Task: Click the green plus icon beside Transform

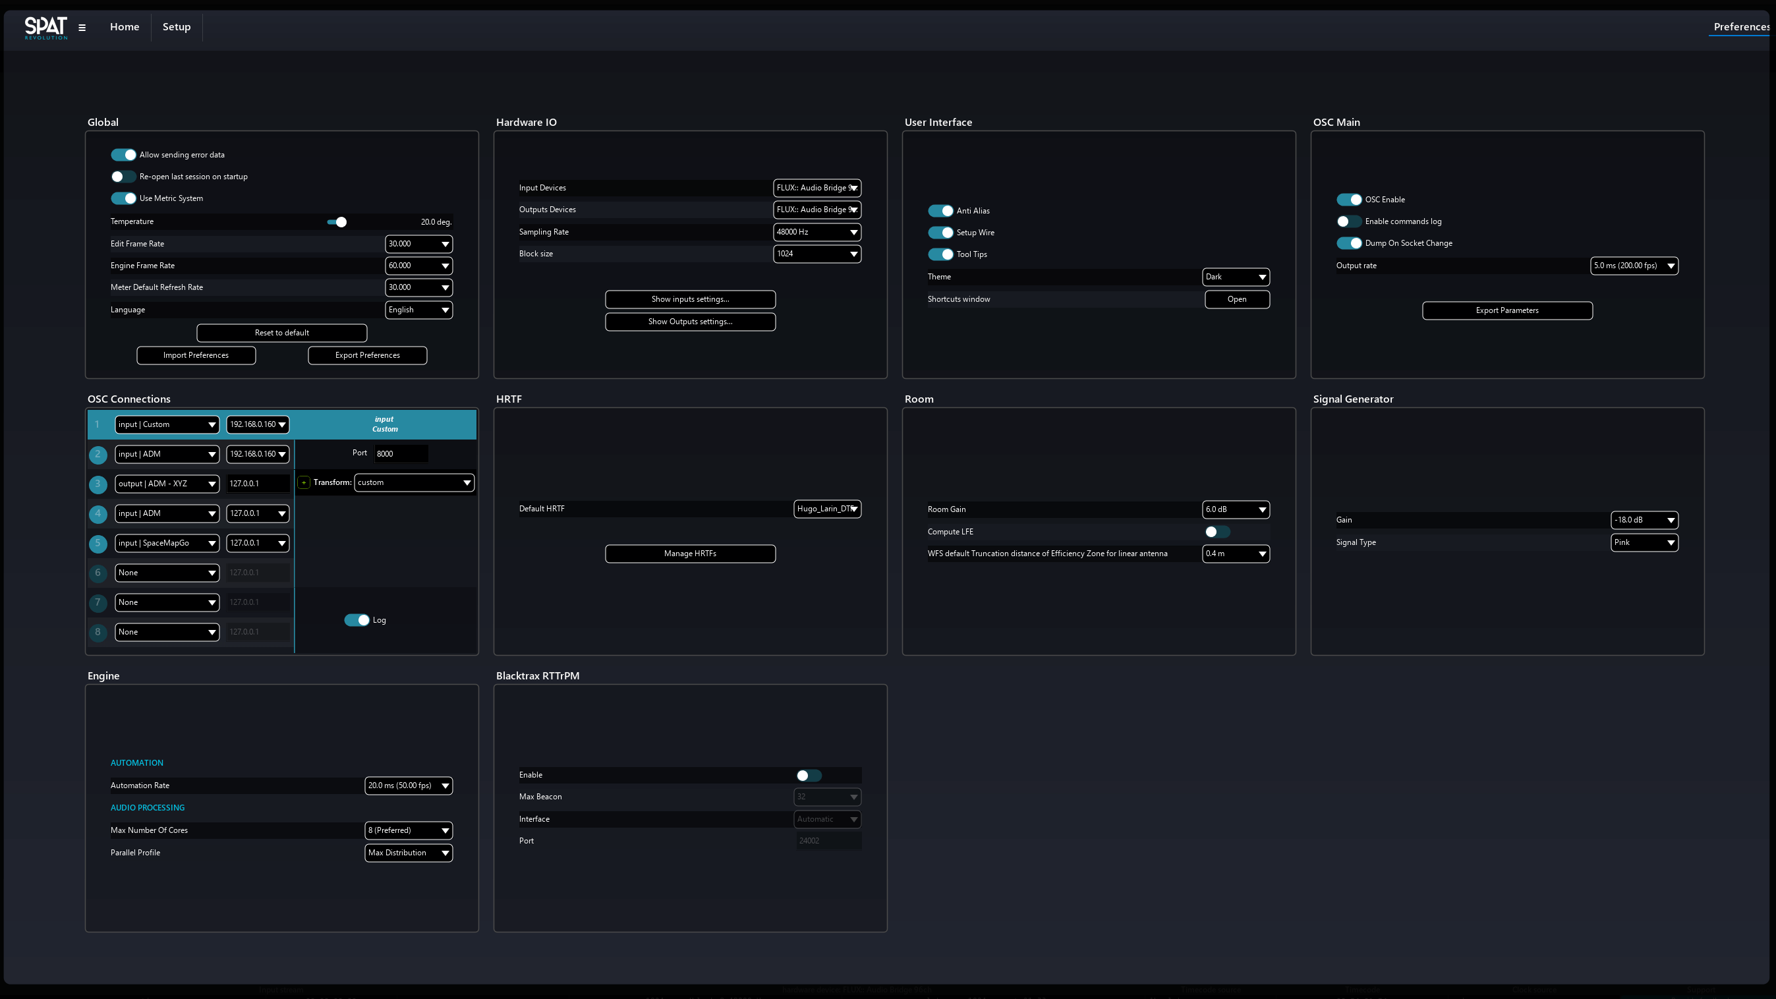Action: (x=303, y=482)
